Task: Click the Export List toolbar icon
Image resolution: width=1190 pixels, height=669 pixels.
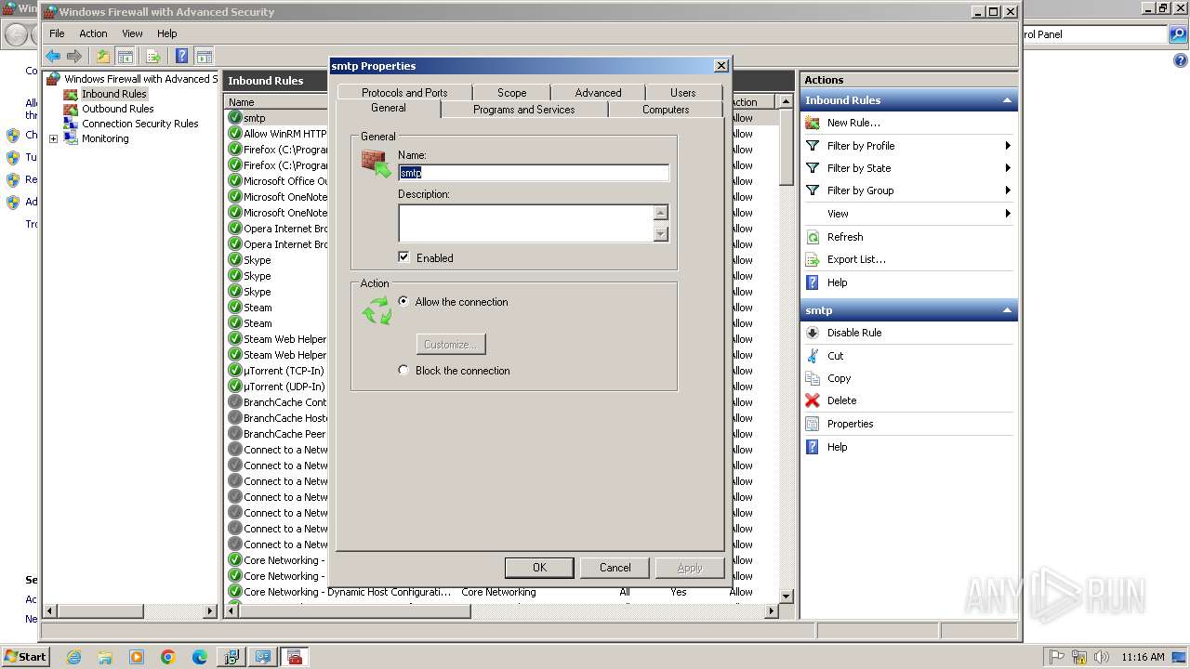Action: pyautogui.click(x=153, y=56)
